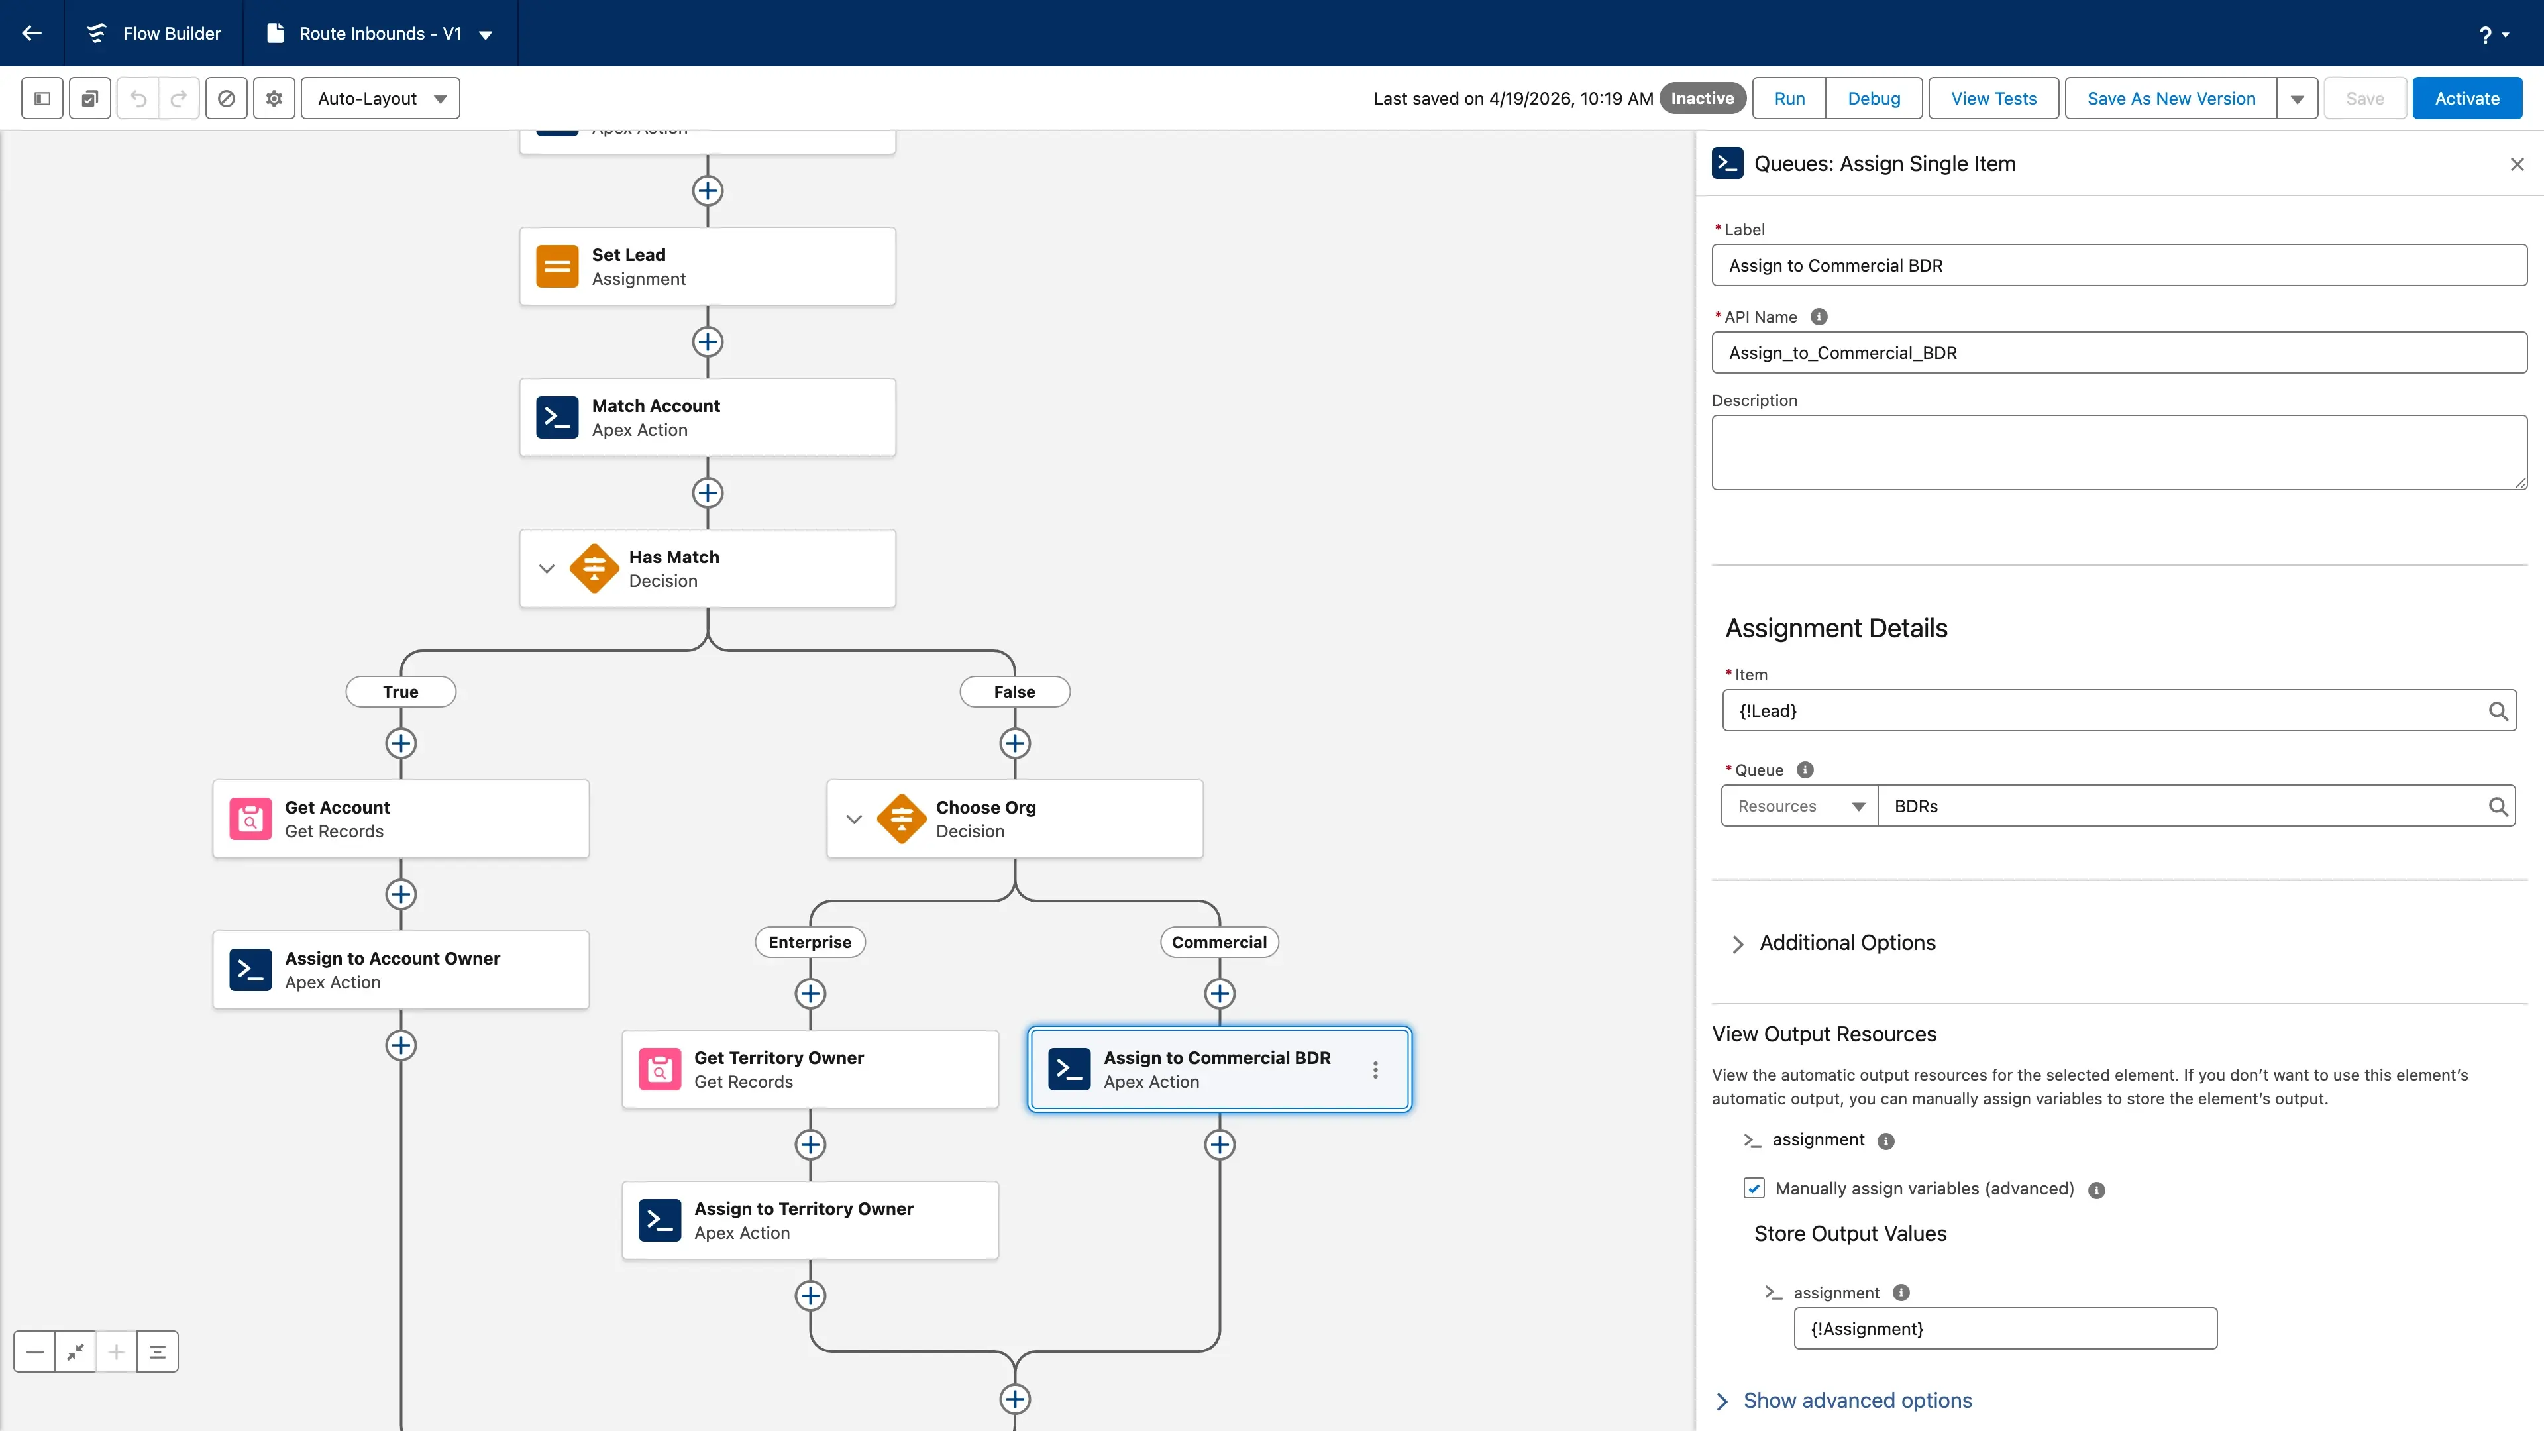Select the Has Match decision icon
2544x1431 pixels.
(594, 569)
